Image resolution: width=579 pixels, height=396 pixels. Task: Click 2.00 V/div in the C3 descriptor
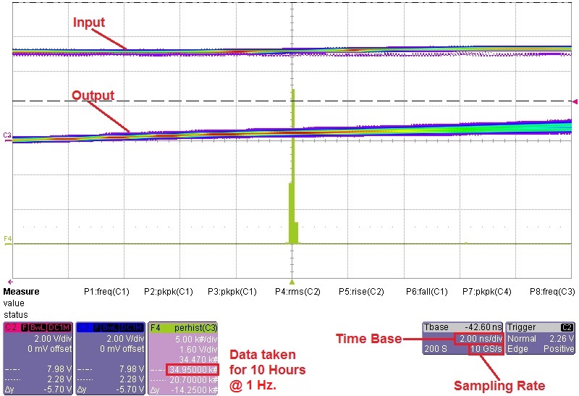[x=125, y=338]
